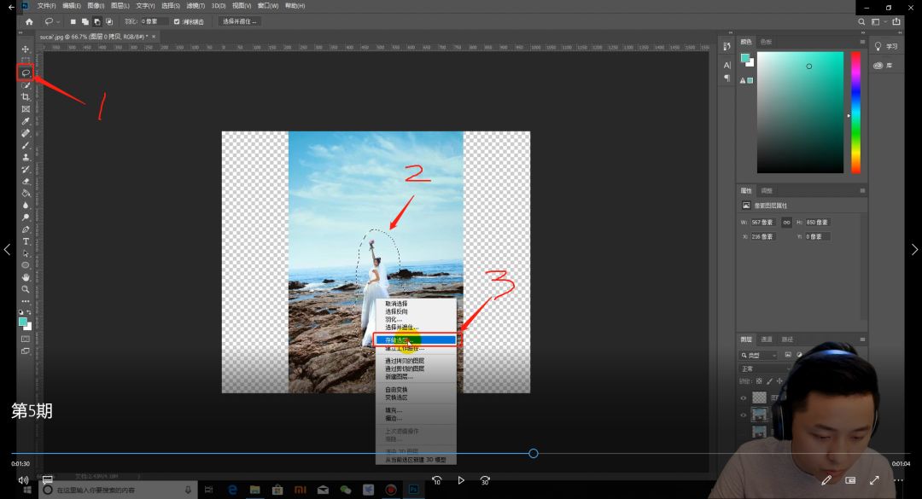Select the Spot Healing Brush tool
The image size is (922, 499).
point(26,133)
